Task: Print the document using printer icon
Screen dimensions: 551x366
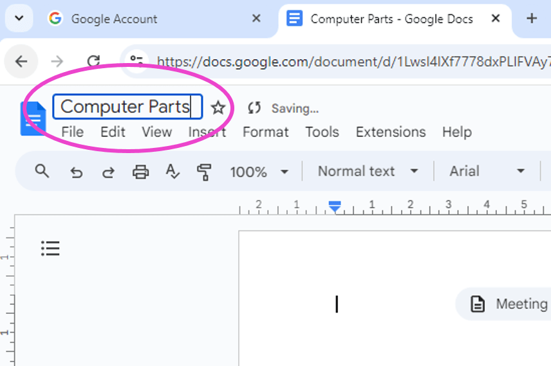Action: tap(140, 172)
